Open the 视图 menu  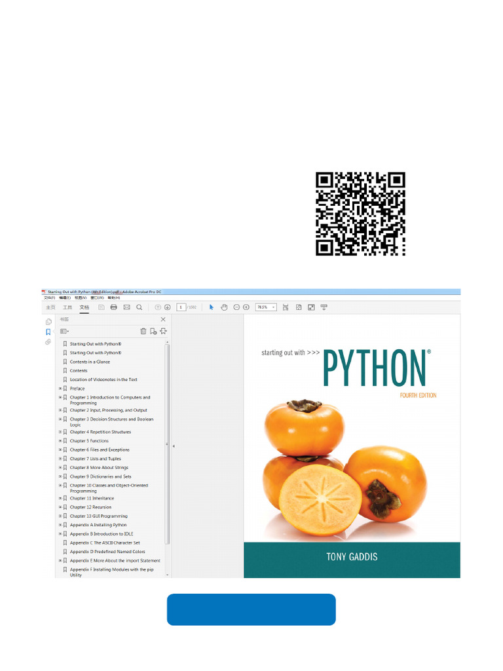pos(81,297)
